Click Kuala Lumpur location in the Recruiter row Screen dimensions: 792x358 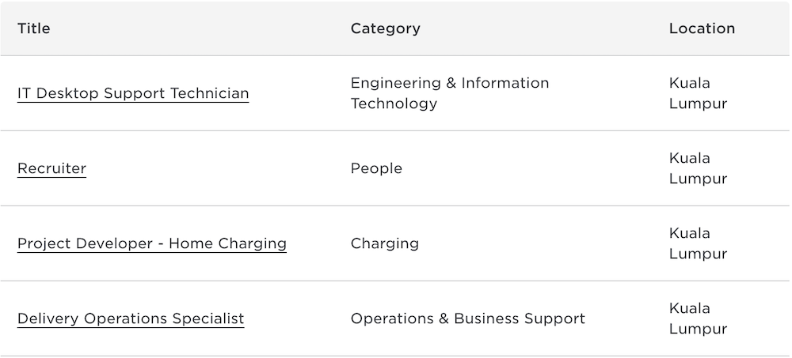(698, 168)
